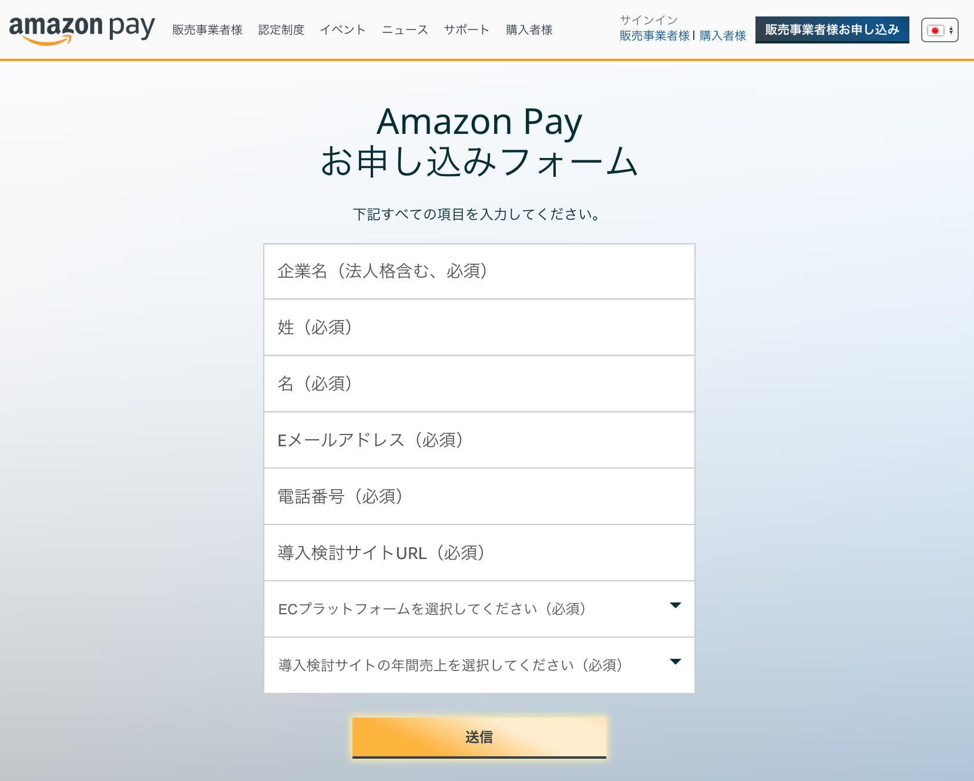Click the サインイン label text

point(649,21)
